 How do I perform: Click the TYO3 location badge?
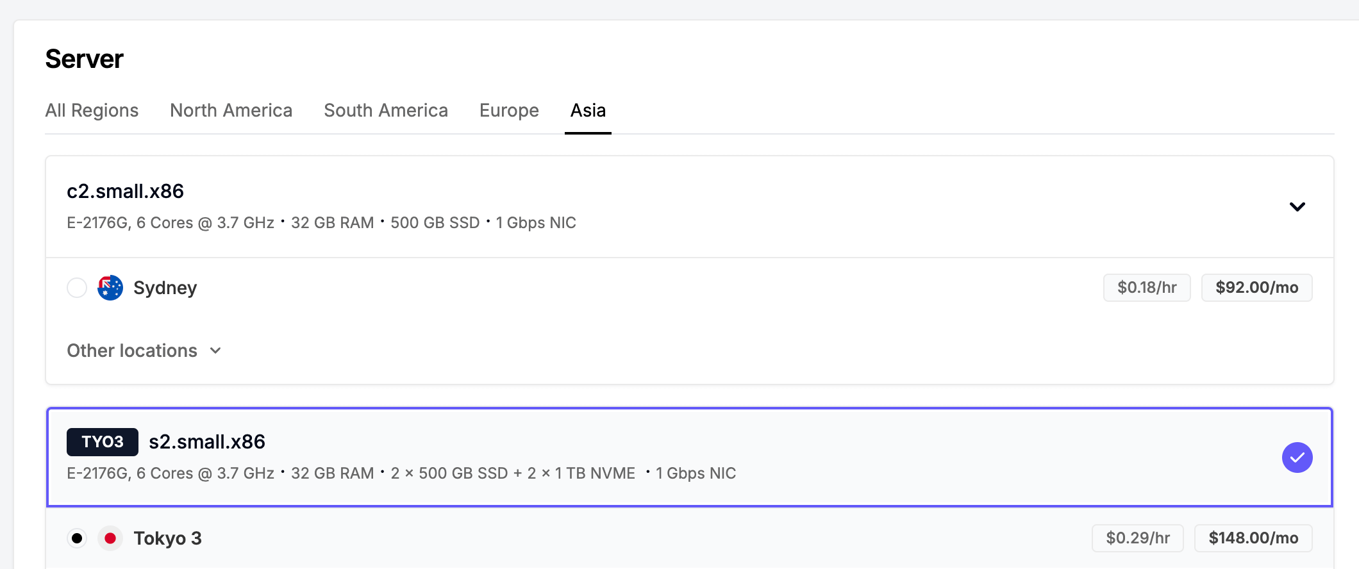tap(103, 442)
